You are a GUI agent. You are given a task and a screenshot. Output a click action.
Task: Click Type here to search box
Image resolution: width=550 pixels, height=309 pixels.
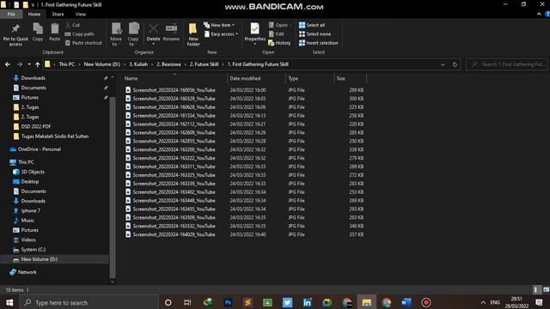click(89, 302)
